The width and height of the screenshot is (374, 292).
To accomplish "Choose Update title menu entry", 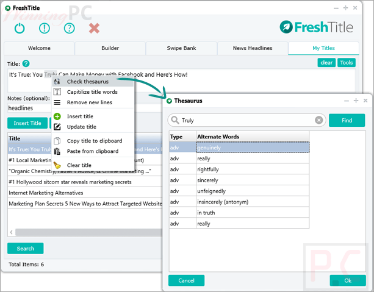I will coord(93,127).
